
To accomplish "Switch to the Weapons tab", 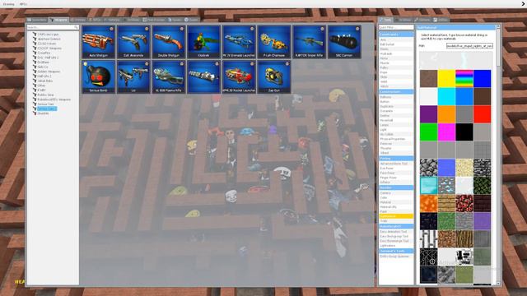I will pyautogui.click(x=58, y=20).
